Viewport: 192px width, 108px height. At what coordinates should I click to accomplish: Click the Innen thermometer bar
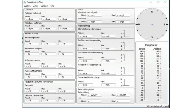(145, 76)
